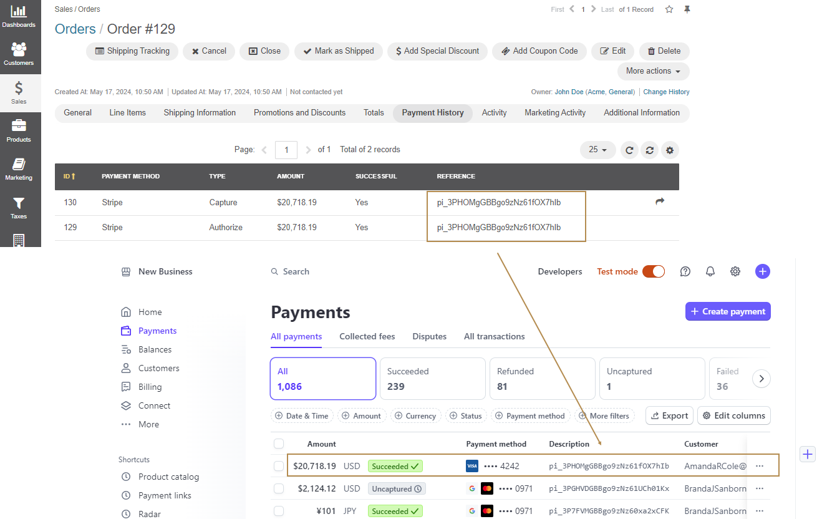Click the capture row share arrow icon
This screenshot has width=817, height=519.
(x=660, y=201)
